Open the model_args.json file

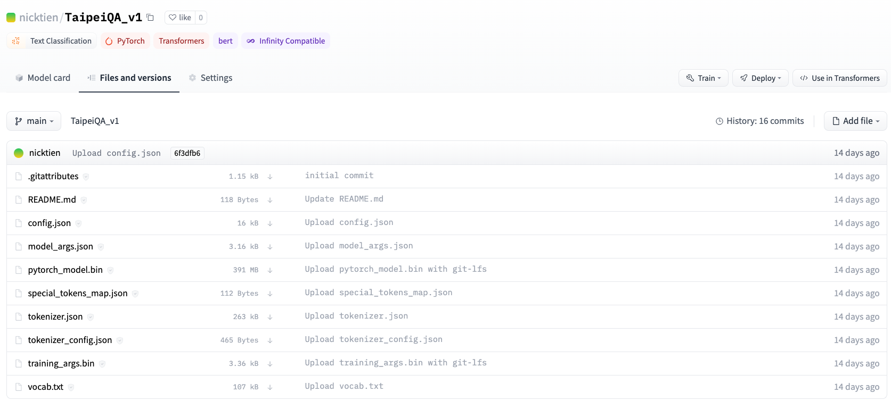(60, 247)
